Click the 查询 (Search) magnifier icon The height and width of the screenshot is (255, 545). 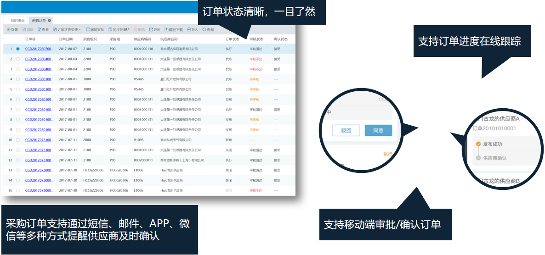[x=204, y=30]
